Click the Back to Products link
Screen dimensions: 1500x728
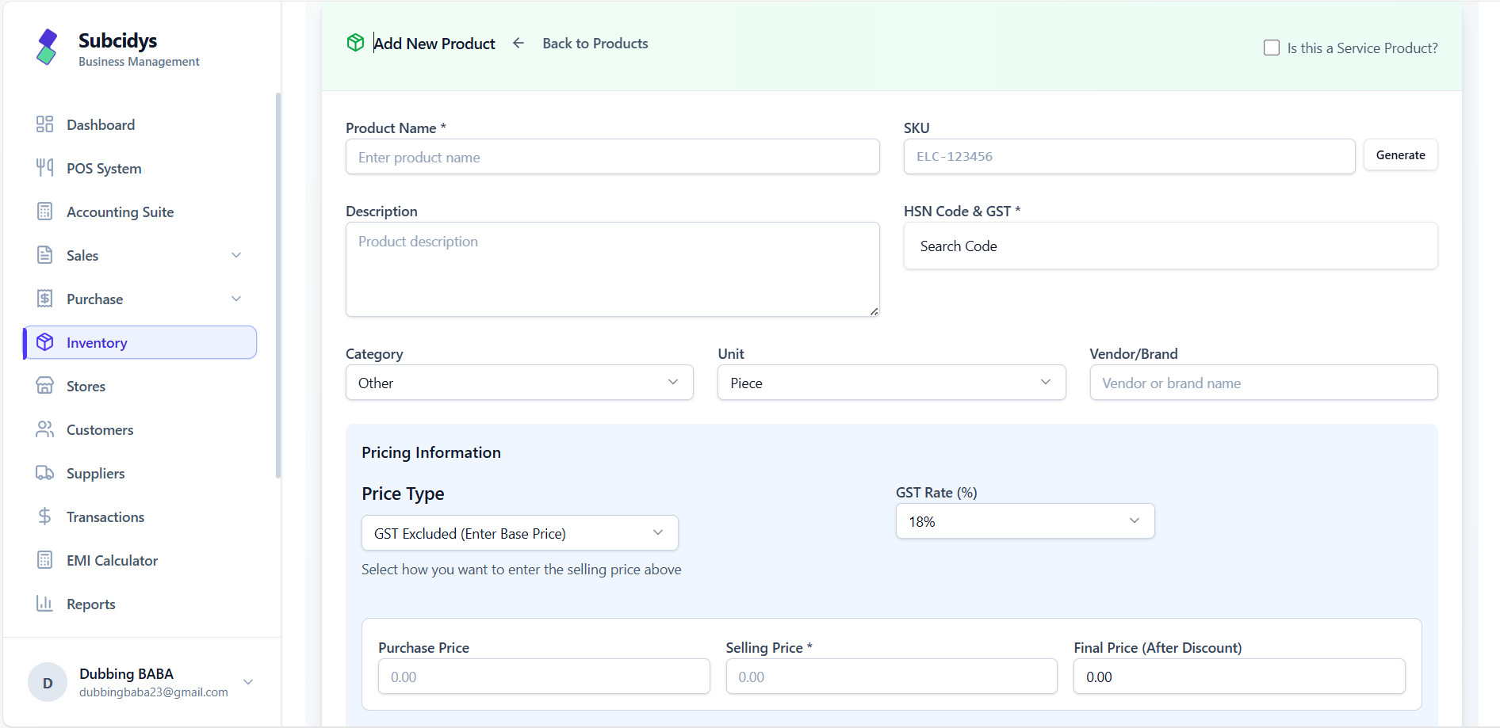tap(595, 44)
